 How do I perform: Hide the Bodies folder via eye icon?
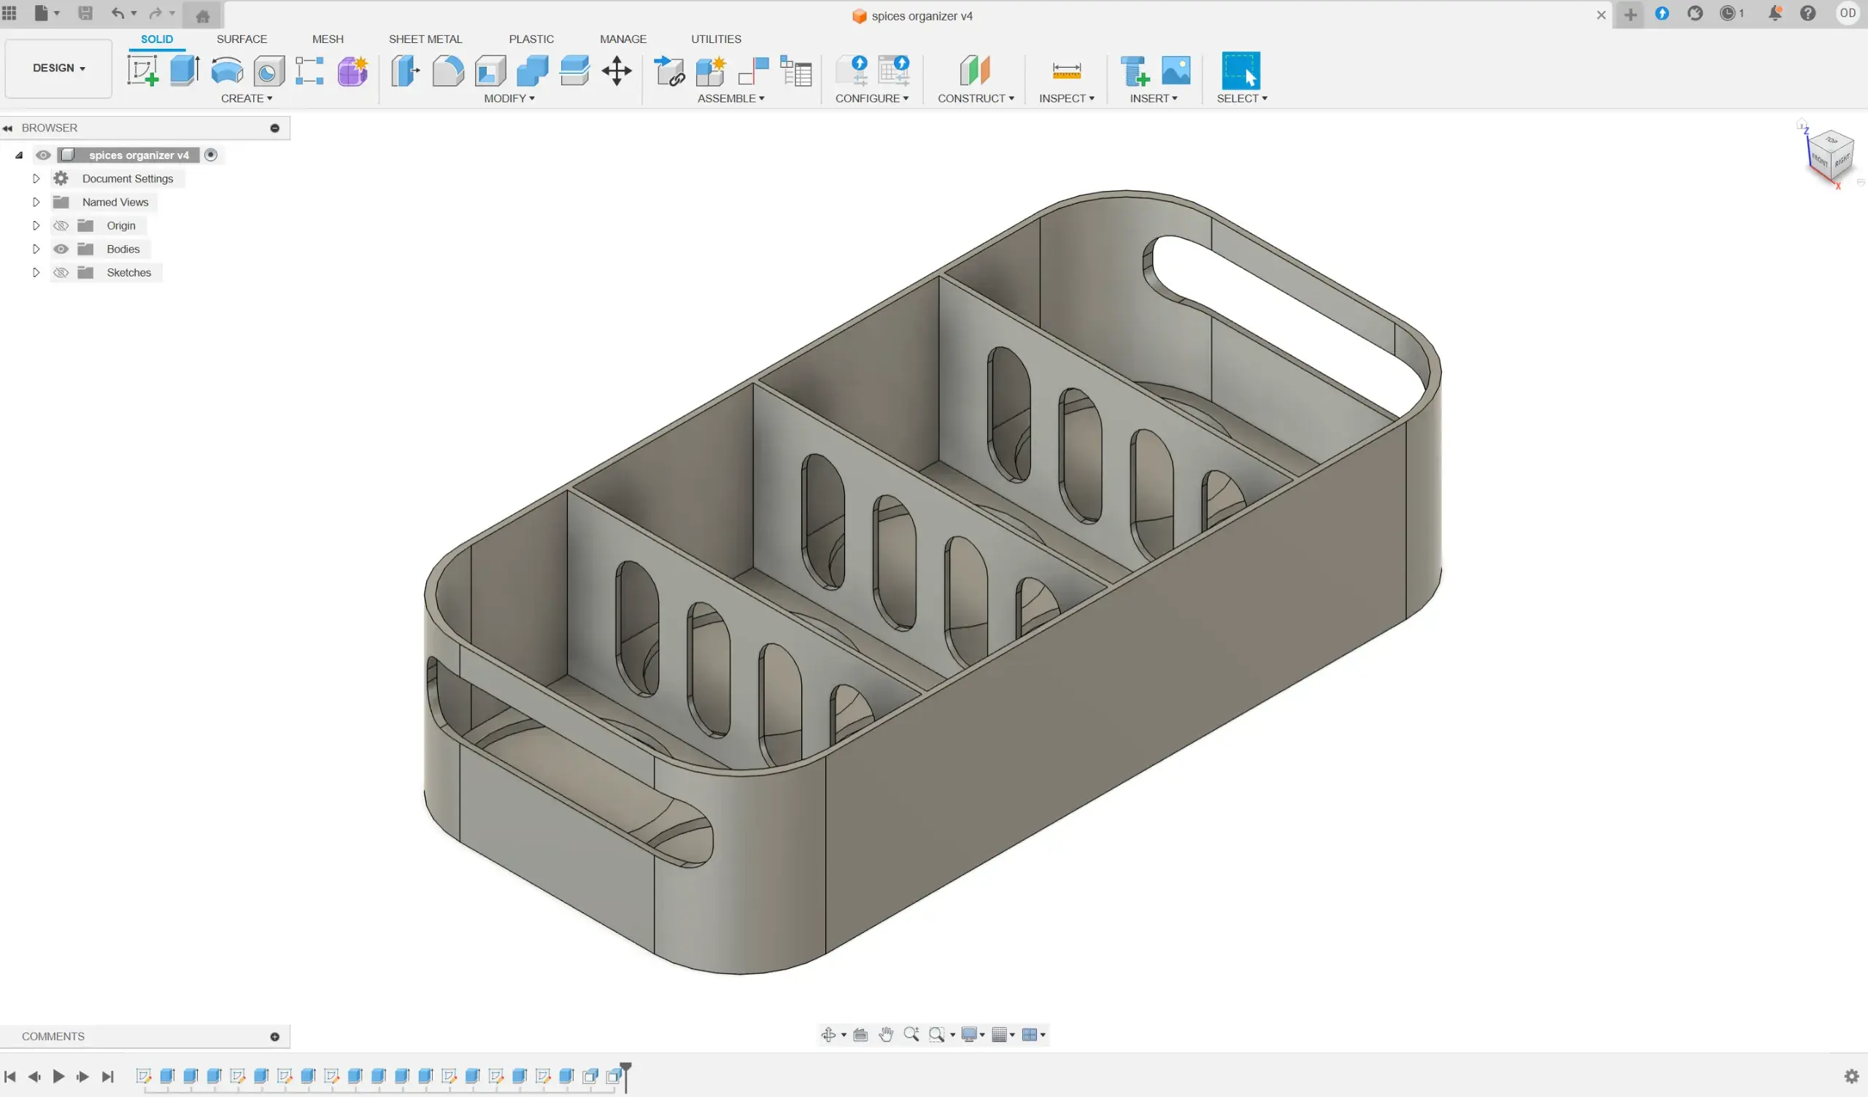(x=61, y=249)
